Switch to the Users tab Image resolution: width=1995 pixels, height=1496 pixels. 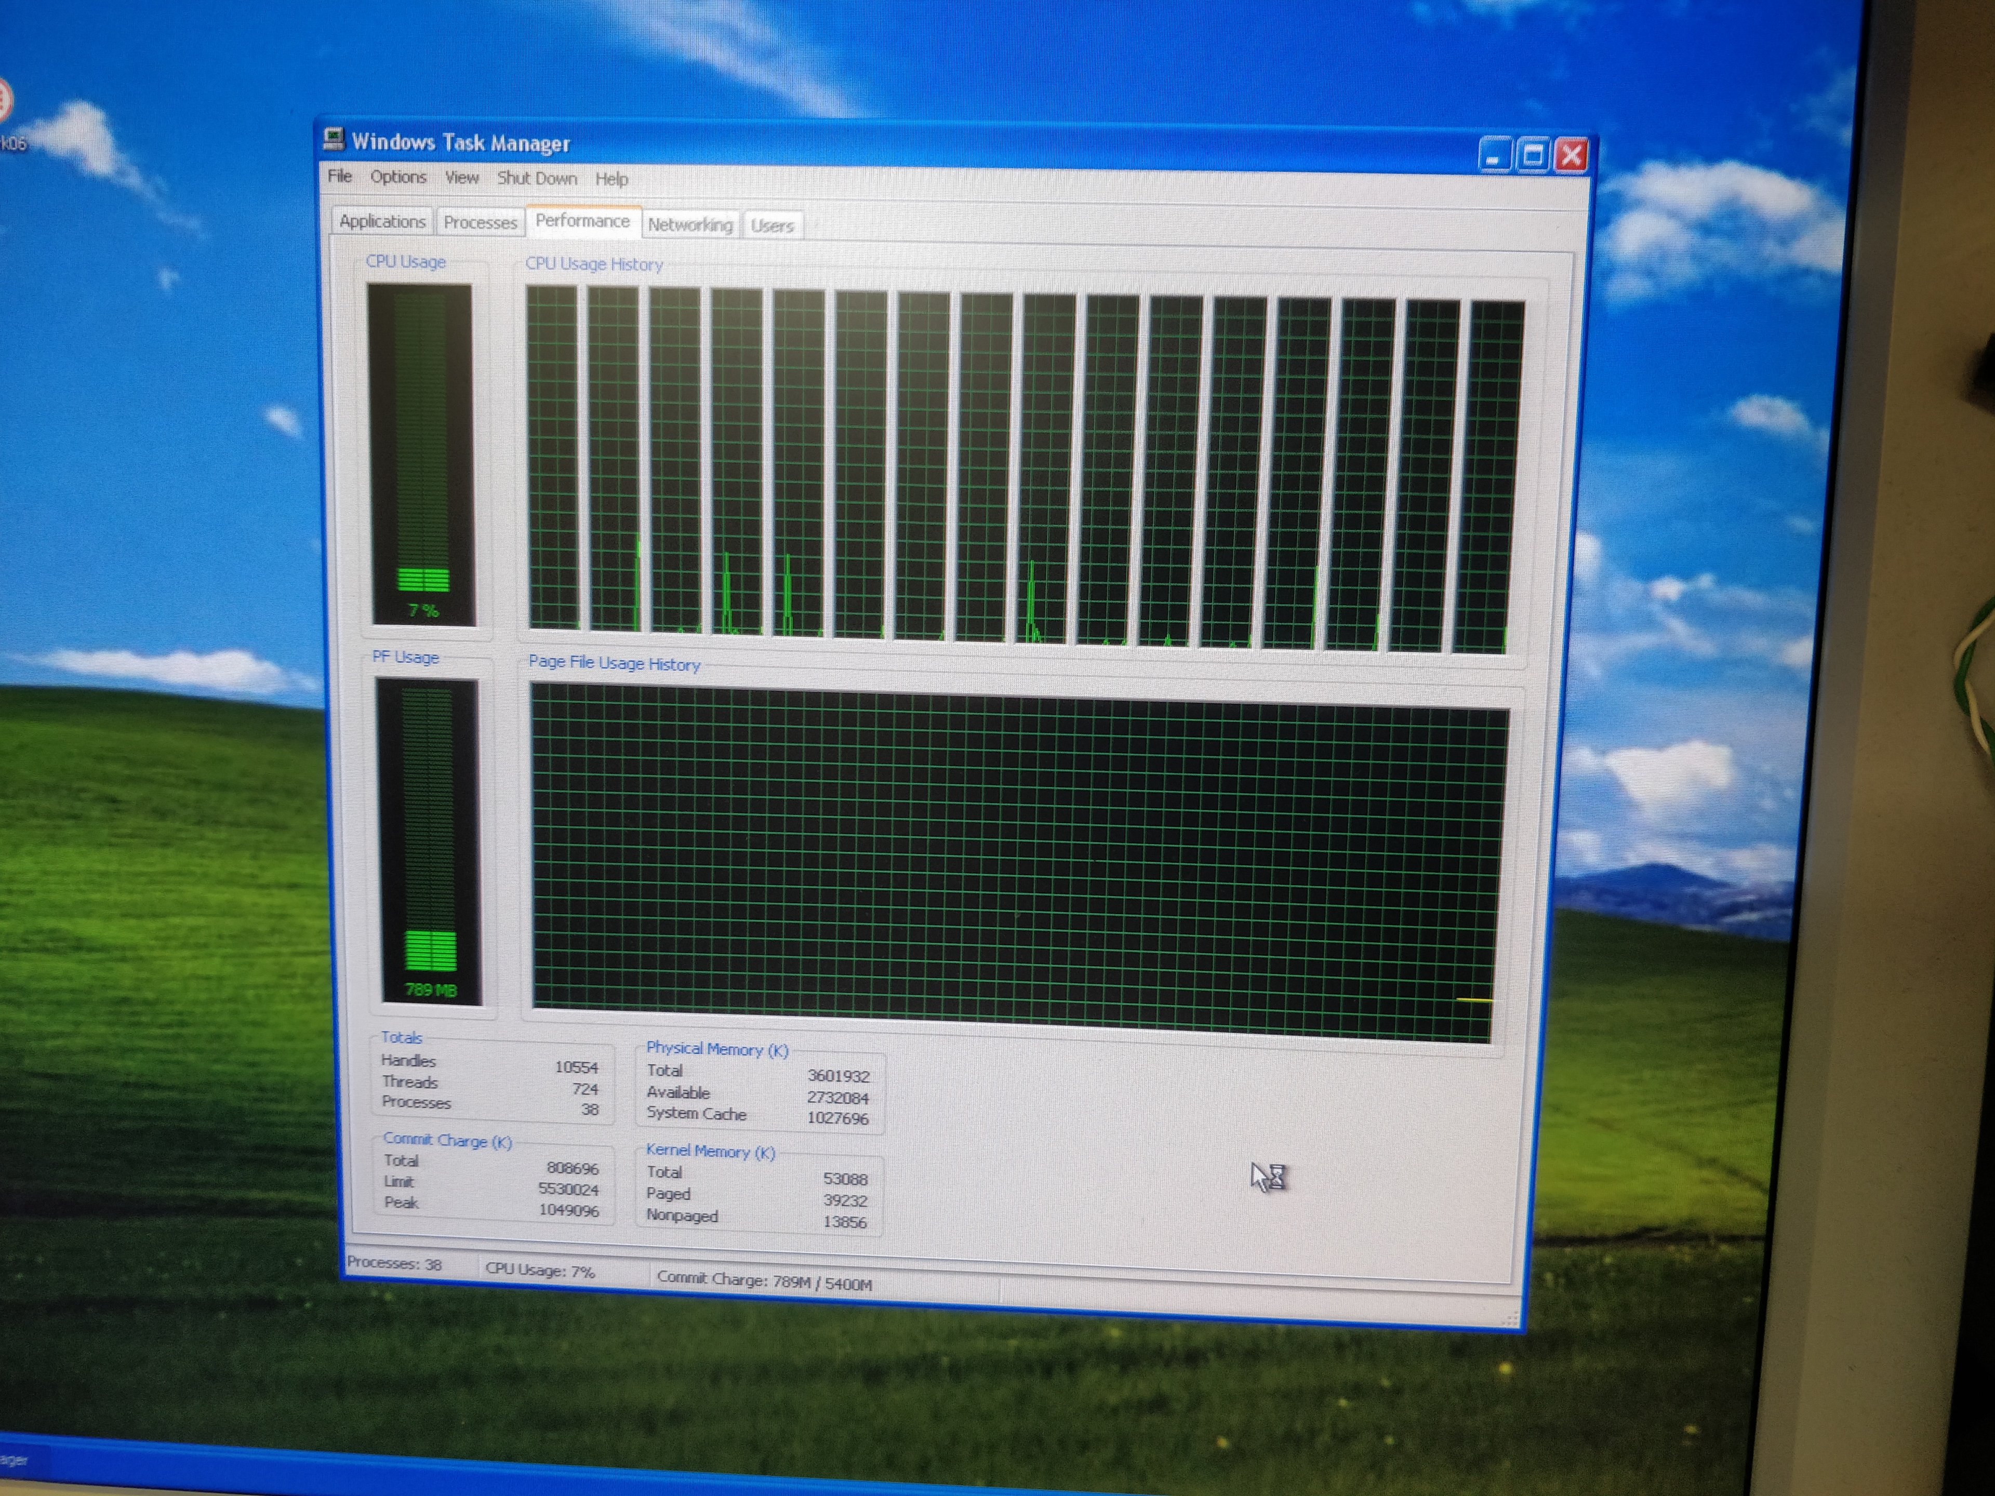[772, 225]
